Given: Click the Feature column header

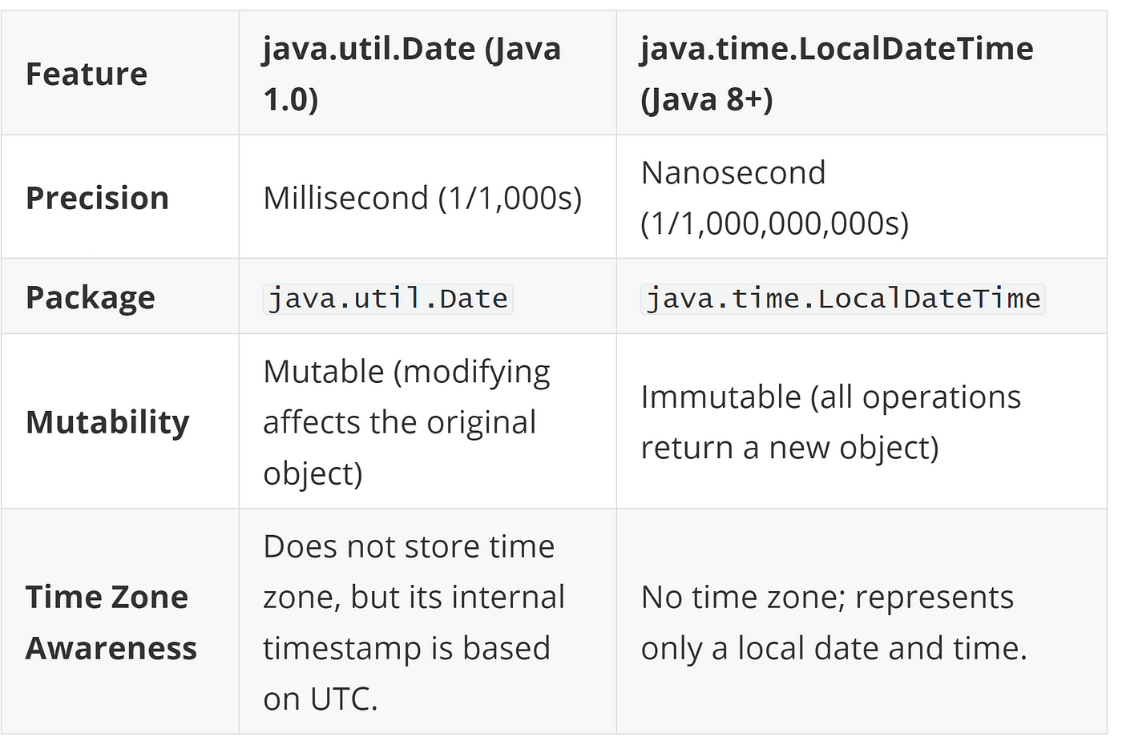Looking at the screenshot, I should 119,73.
